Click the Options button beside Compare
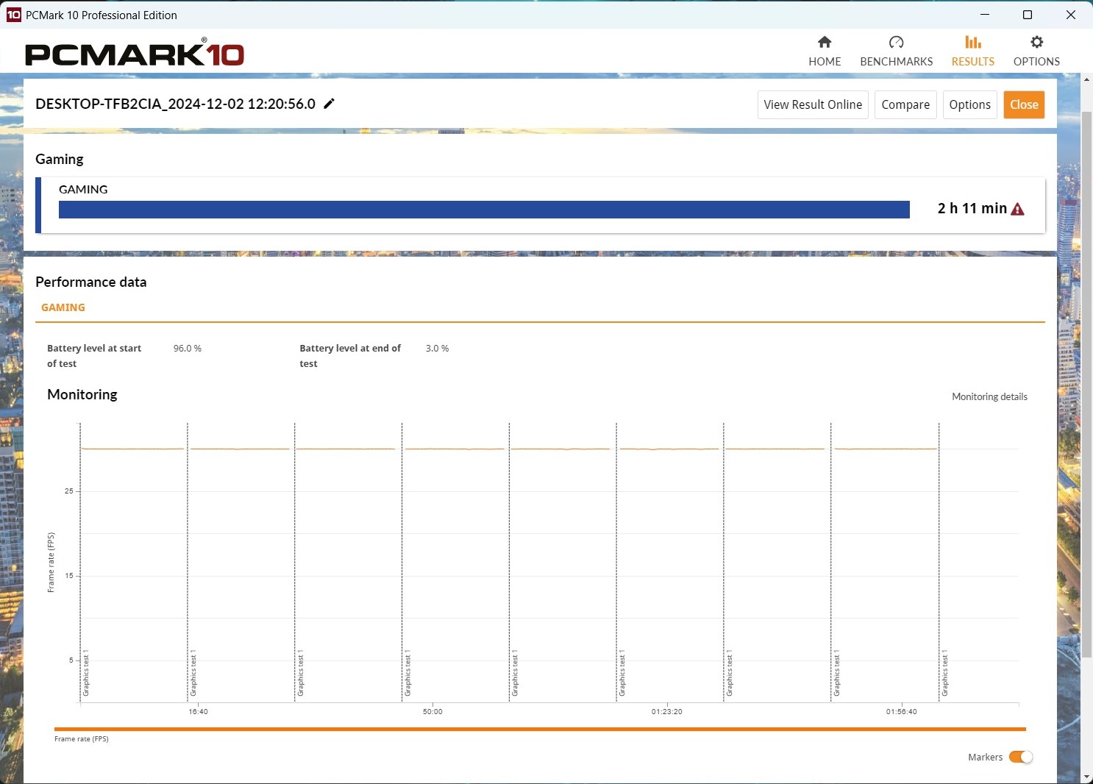 tap(969, 104)
